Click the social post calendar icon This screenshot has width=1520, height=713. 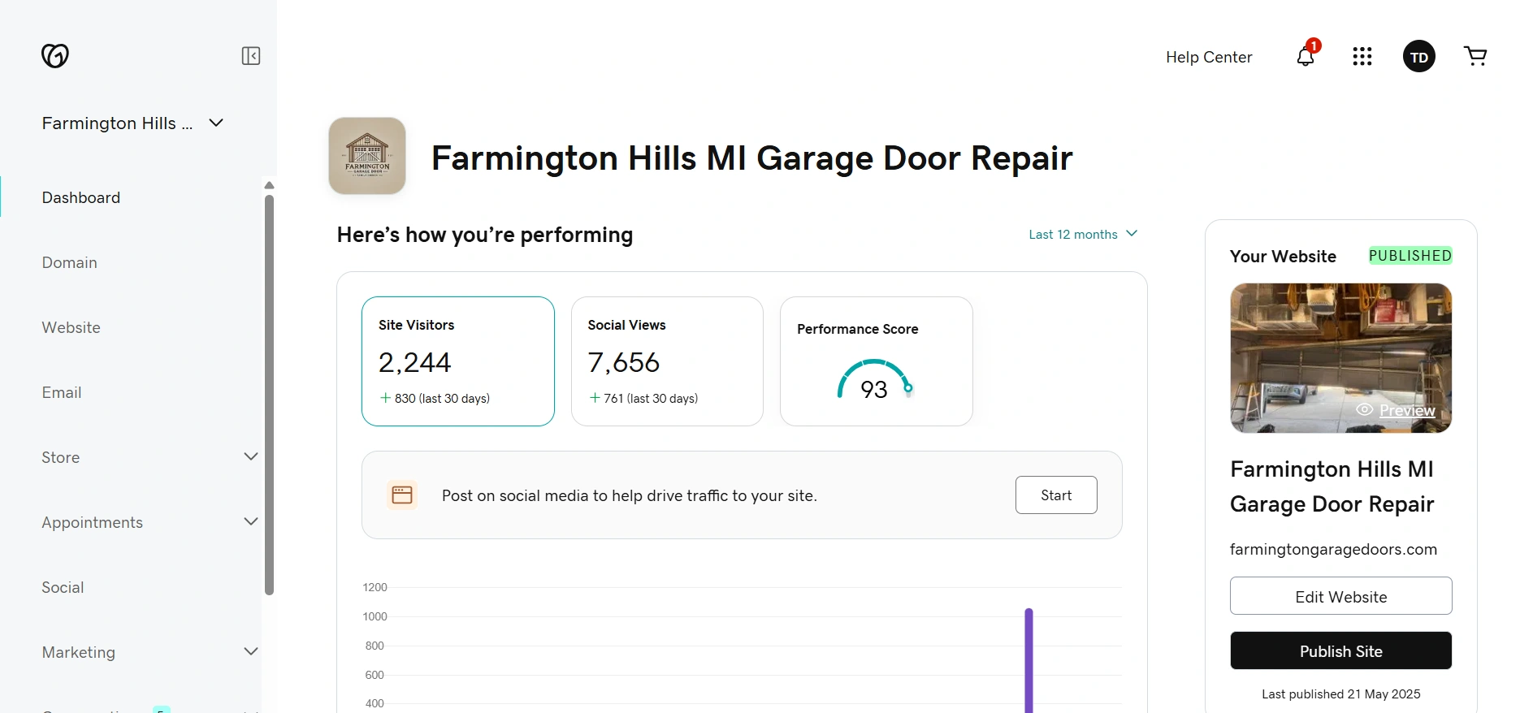pos(402,495)
